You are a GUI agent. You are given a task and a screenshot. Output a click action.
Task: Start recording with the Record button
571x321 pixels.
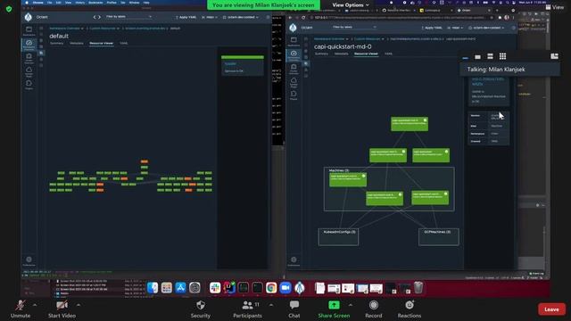(x=374, y=309)
